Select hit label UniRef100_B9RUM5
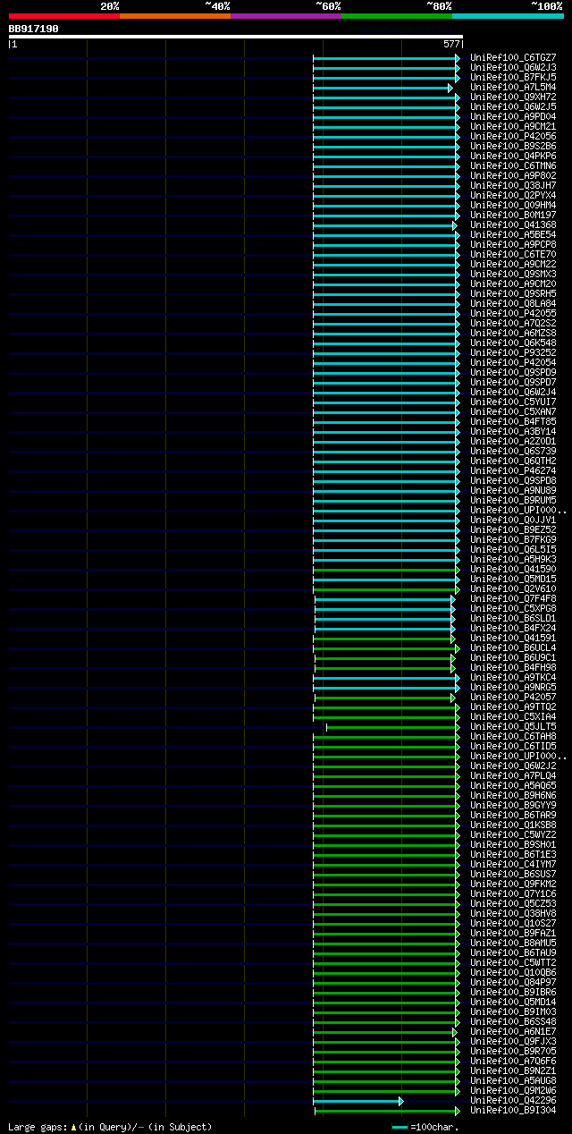The height and width of the screenshot is (1134, 572). [x=513, y=501]
